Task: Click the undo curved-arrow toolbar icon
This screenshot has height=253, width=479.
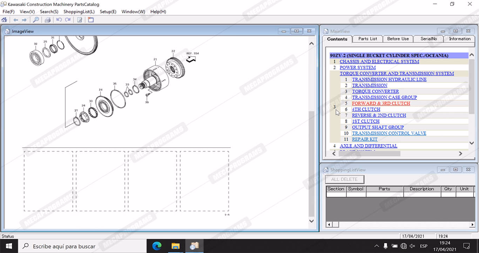Action: (x=59, y=20)
